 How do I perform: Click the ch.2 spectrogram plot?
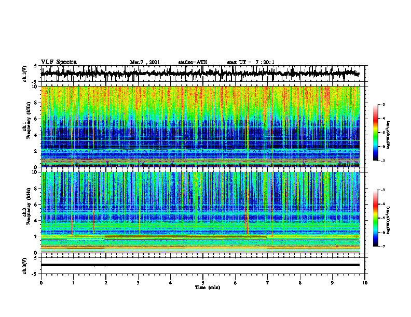coord(200,212)
